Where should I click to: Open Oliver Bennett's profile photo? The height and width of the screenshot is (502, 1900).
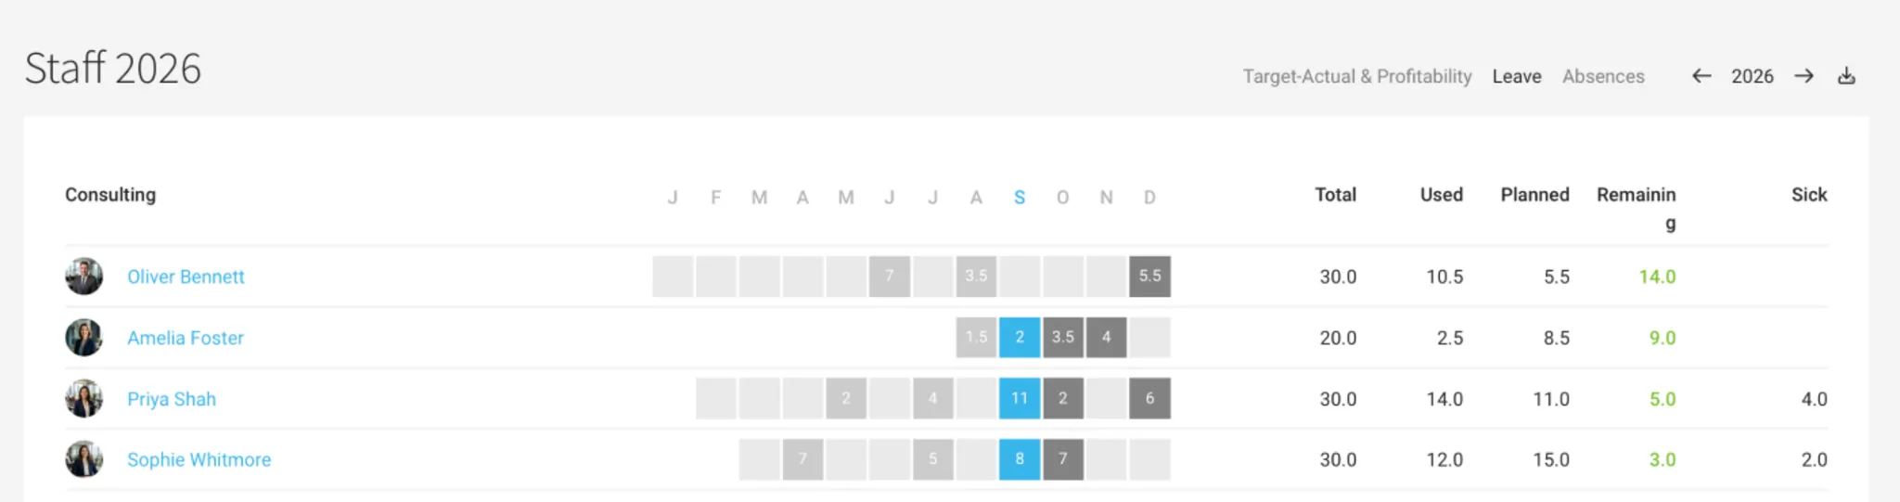click(83, 277)
